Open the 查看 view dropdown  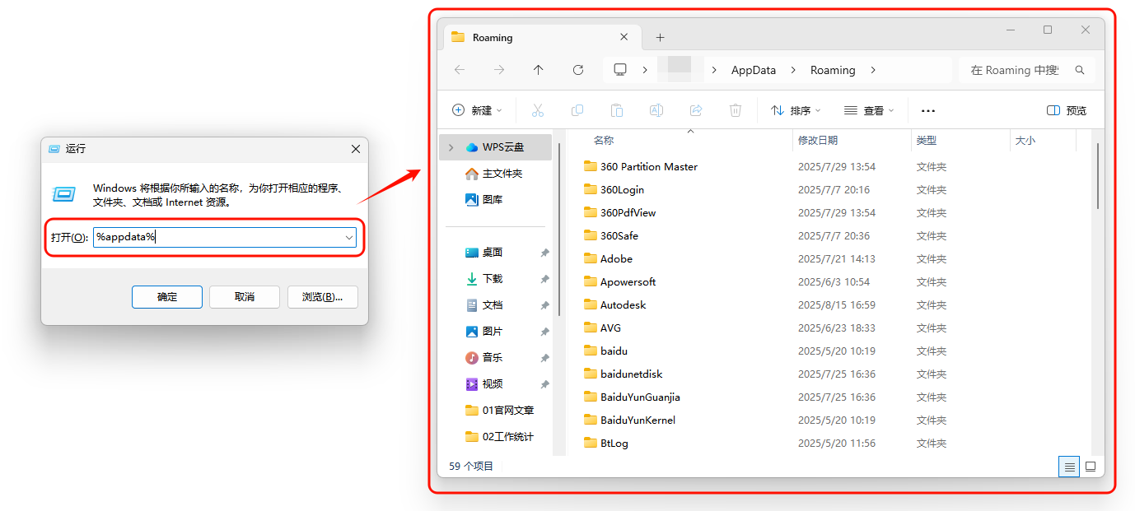(x=869, y=110)
